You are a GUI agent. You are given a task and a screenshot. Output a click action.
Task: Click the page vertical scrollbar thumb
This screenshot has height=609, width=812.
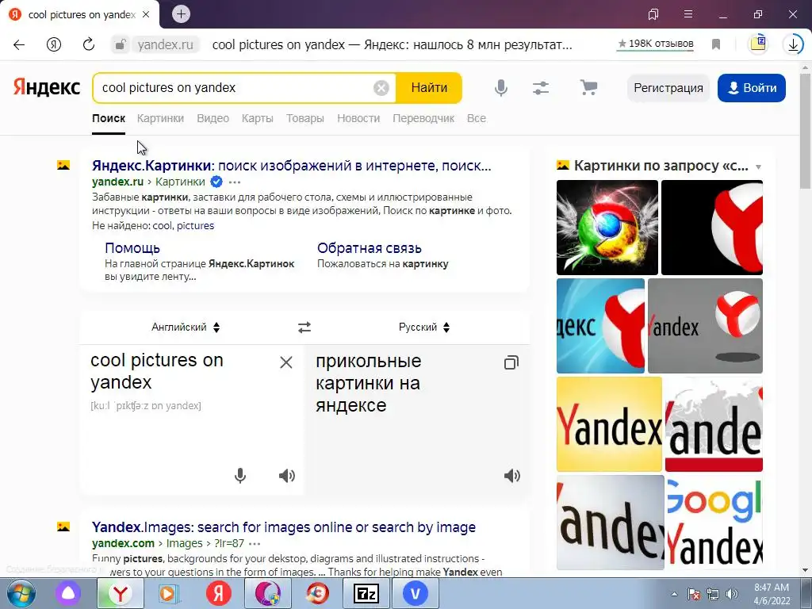pos(806,131)
